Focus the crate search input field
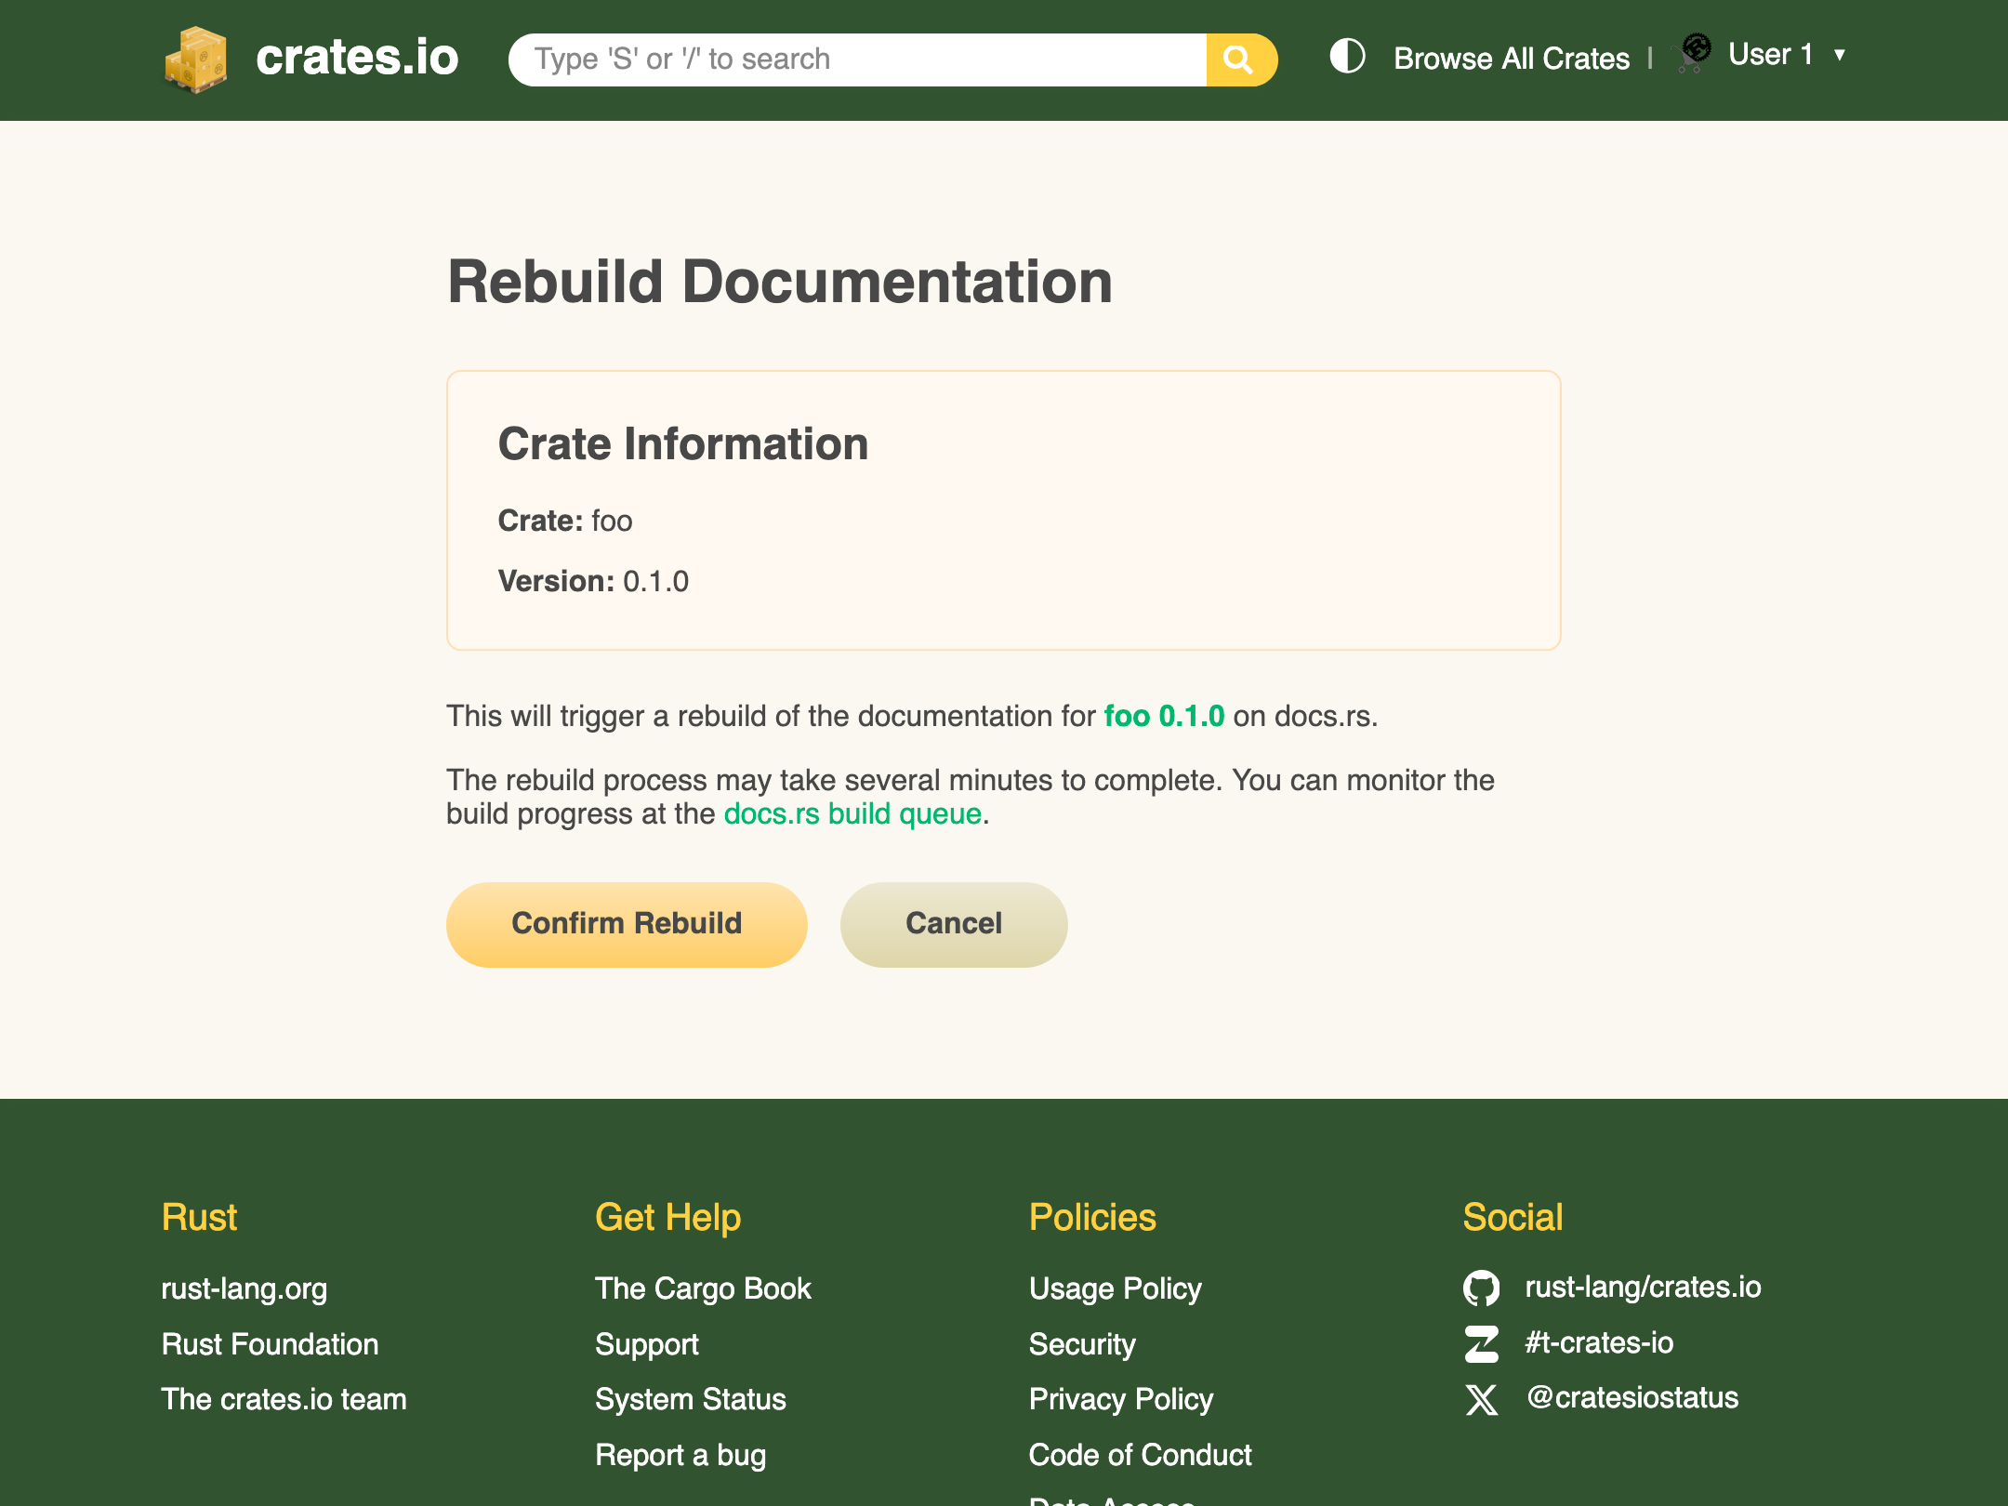The width and height of the screenshot is (2008, 1506). point(857,59)
